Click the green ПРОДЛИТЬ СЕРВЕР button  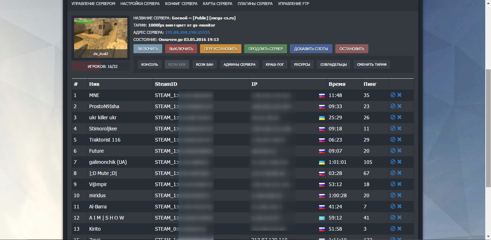pyautogui.click(x=265, y=49)
